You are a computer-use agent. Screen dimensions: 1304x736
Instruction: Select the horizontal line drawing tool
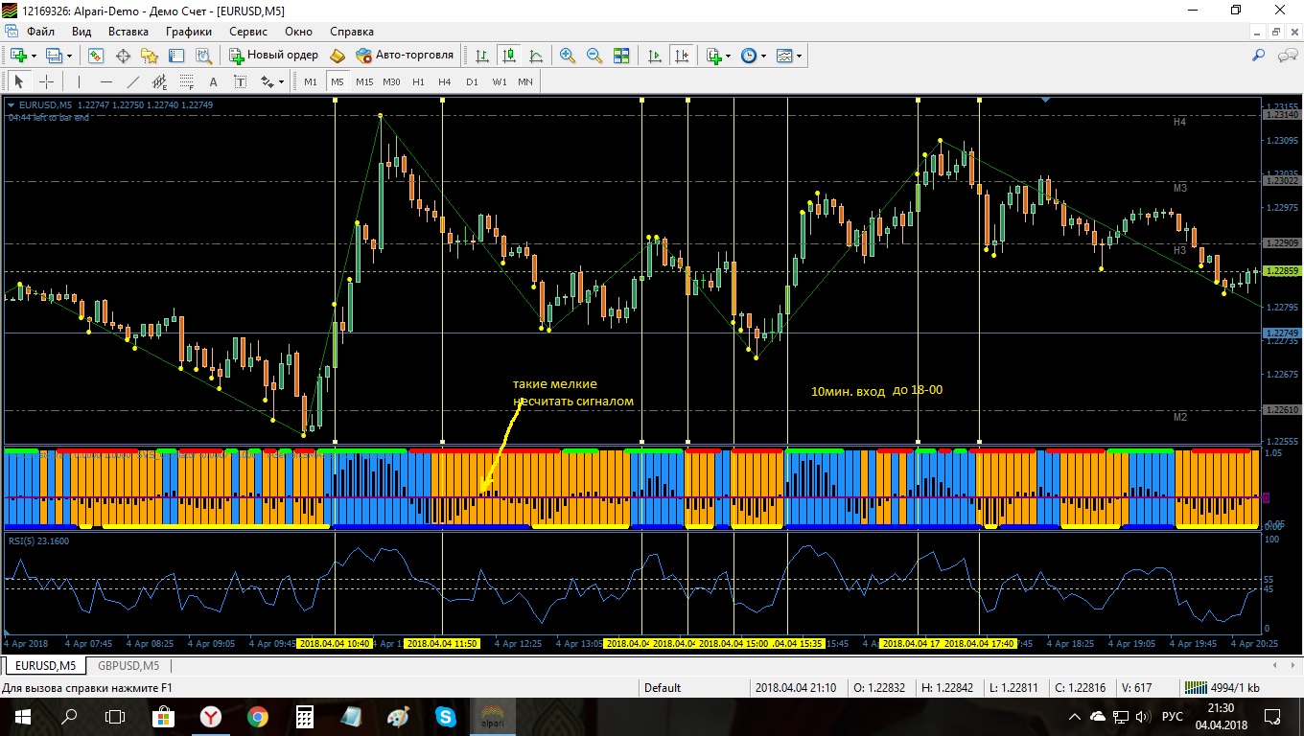click(105, 81)
